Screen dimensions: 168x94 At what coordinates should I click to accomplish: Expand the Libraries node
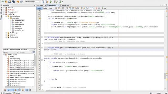(6, 35)
